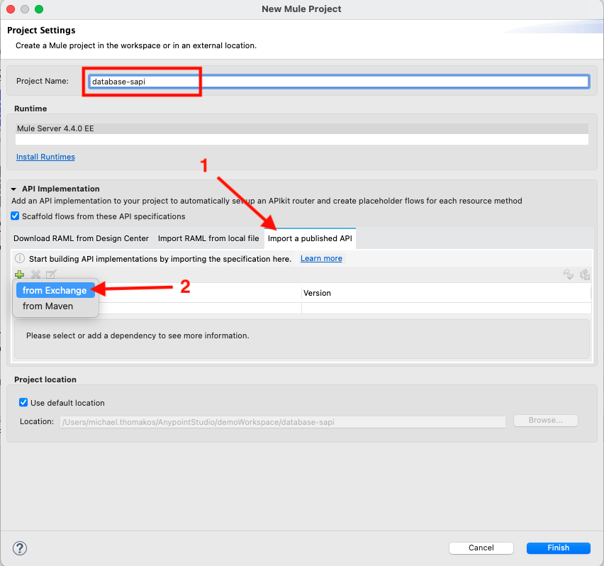
Task: Open the help question mark icon
Action: click(19, 548)
